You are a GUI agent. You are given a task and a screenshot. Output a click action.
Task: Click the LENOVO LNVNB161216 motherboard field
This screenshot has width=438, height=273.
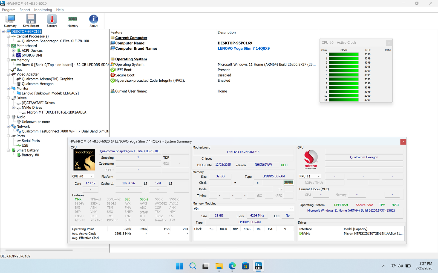(243, 152)
